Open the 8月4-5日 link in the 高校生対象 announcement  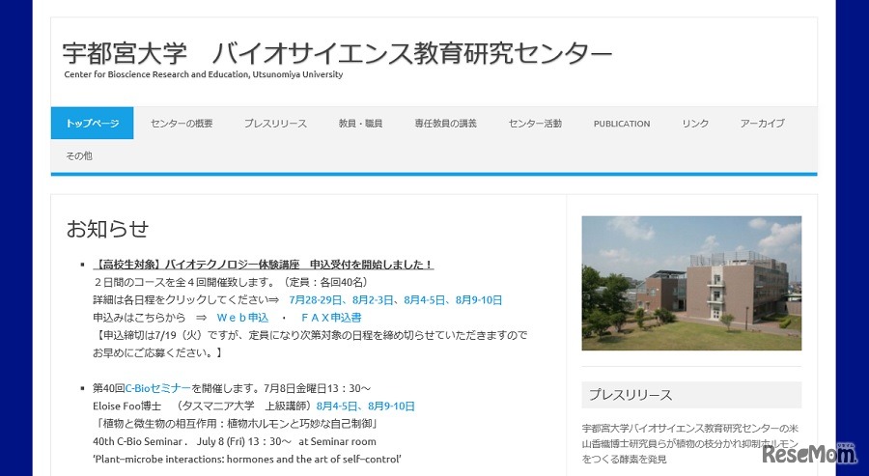point(426,299)
